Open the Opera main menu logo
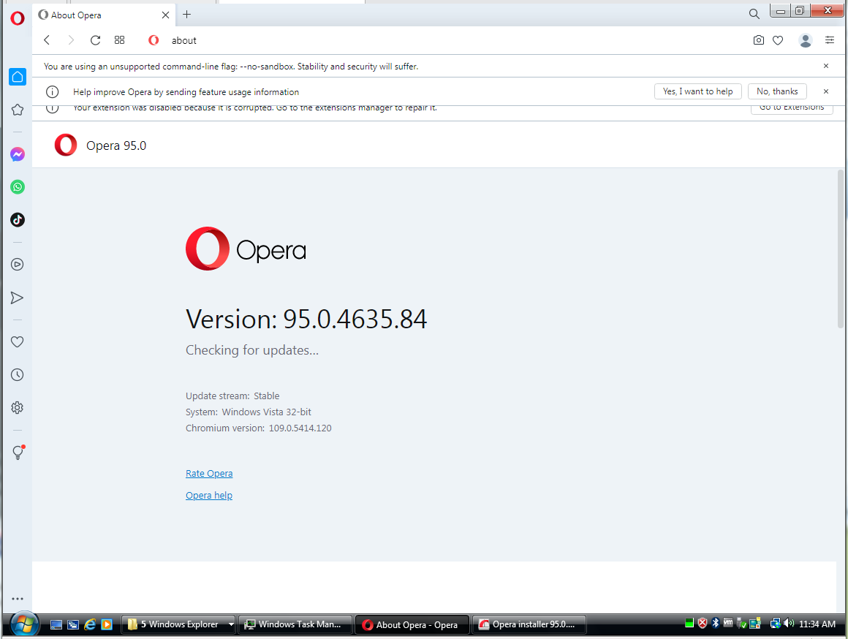The width and height of the screenshot is (848, 639). click(x=18, y=18)
